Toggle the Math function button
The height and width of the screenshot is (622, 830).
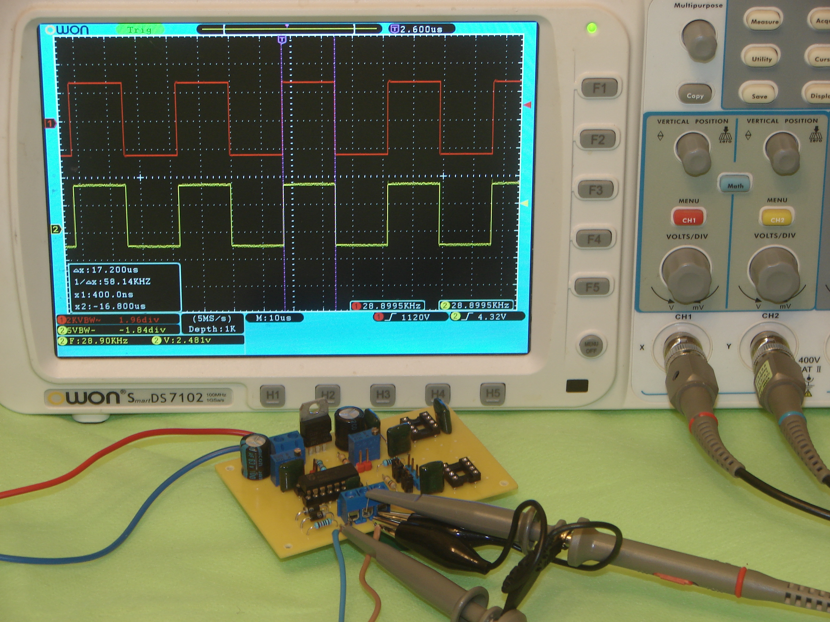click(x=735, y=186)
